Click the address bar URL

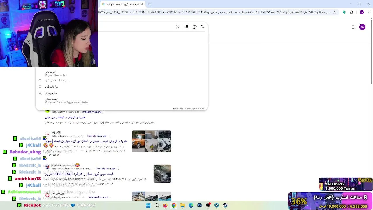point(214,12)
